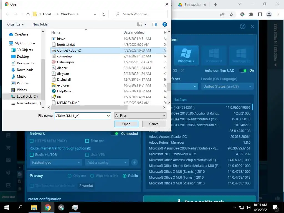
Task: Bookmark this page star icon
Action: click(x=231, y=14)
